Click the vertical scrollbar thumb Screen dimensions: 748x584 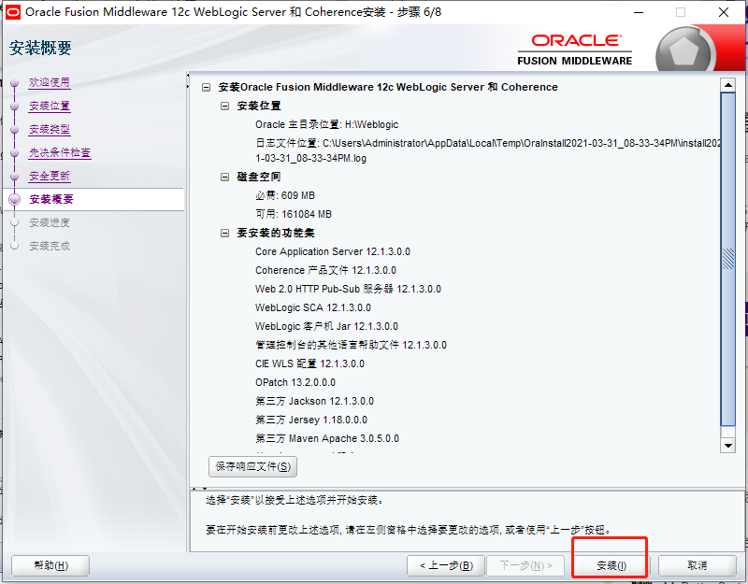728,259
